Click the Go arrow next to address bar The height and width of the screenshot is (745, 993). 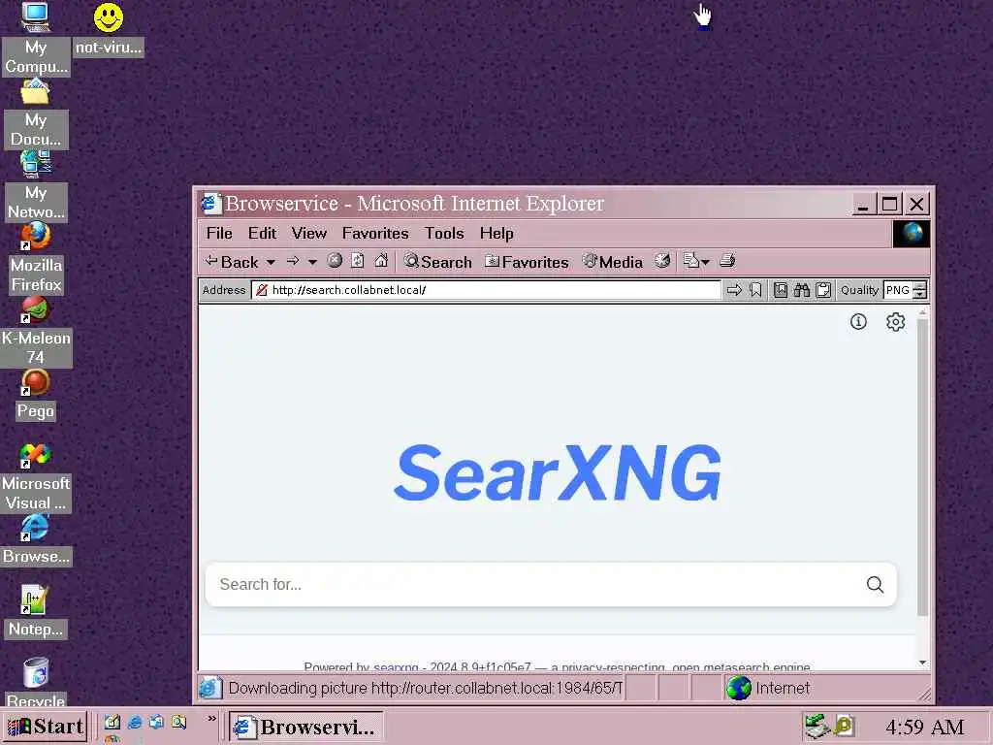[x=735, y=290]
